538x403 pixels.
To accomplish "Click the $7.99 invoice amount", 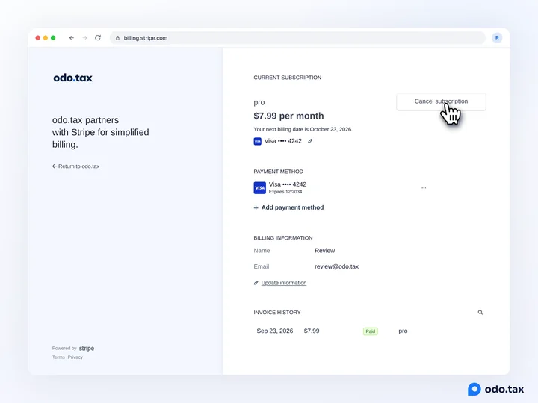I will pos(312,331).
